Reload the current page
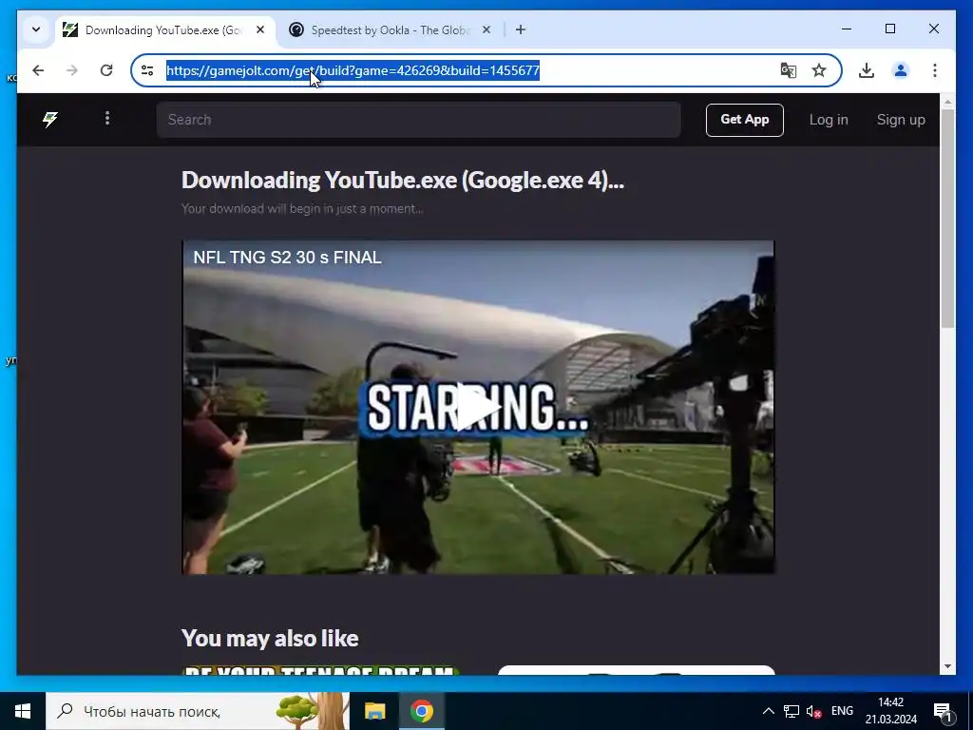This screenshot has height=730, width=973. [106, 70]
